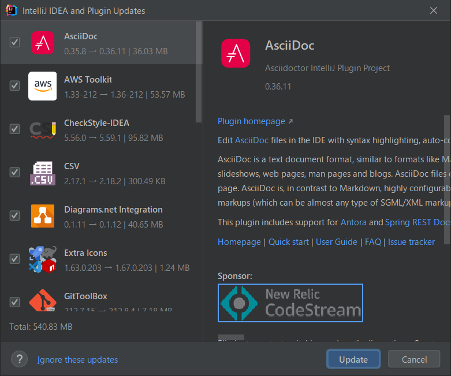Image resolution: width=451 pixels, height=376 pixels.
Task: Uncheck the Extra Icons update checkbox
Action: pyautogui.click(x=14, y=259)
